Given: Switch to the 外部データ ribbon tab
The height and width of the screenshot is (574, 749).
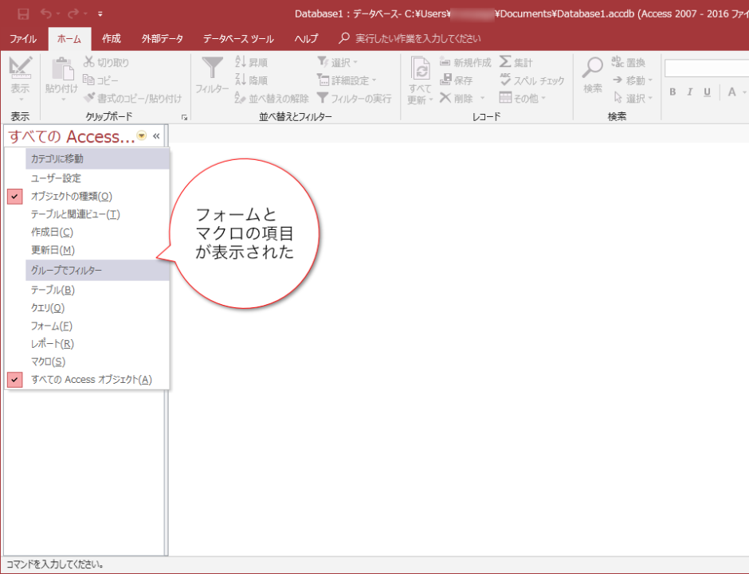Looking at the screenshot, I should 162,38.
